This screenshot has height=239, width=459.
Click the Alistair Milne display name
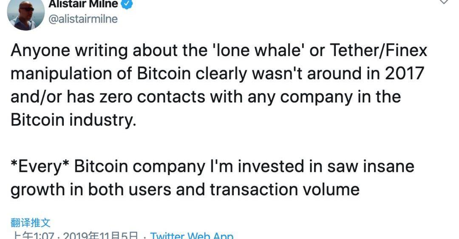[83, 4]
